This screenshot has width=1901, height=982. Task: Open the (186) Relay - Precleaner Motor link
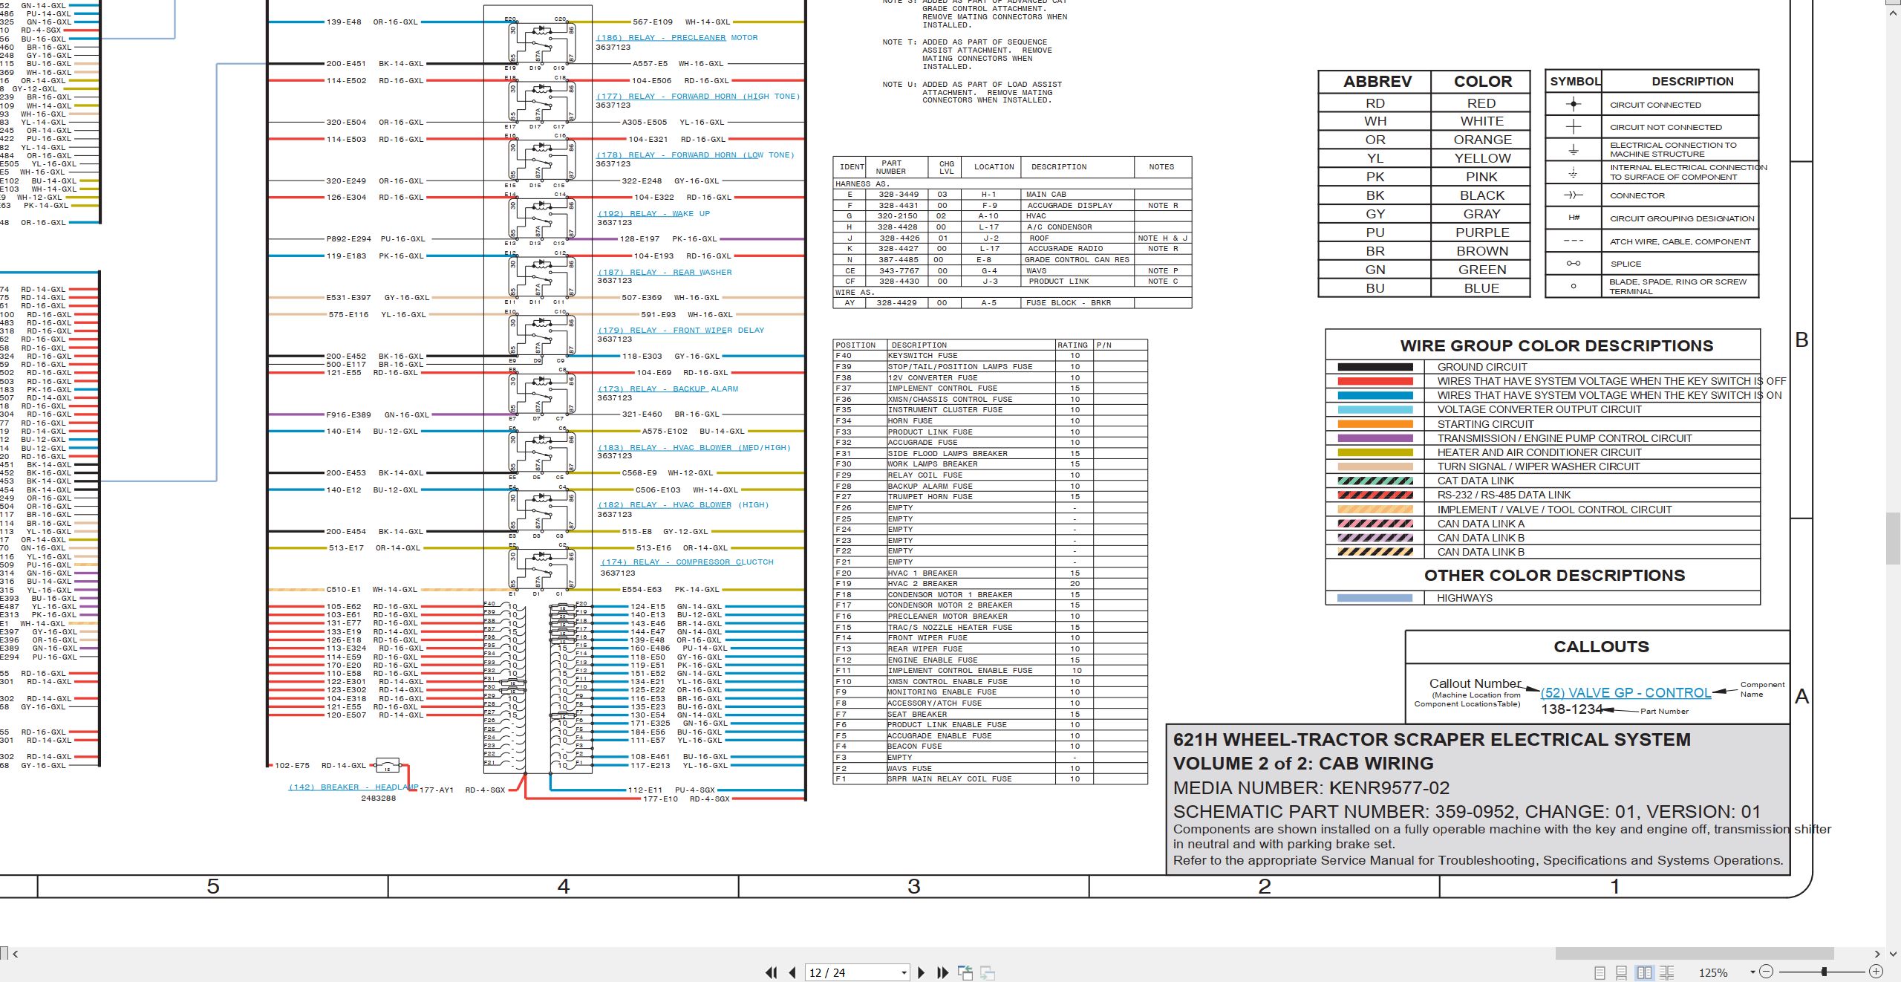pyautogui.click(x=676, y=38)
